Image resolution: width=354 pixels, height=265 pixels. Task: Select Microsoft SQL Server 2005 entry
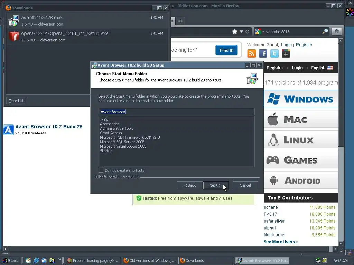click(122, 142)
